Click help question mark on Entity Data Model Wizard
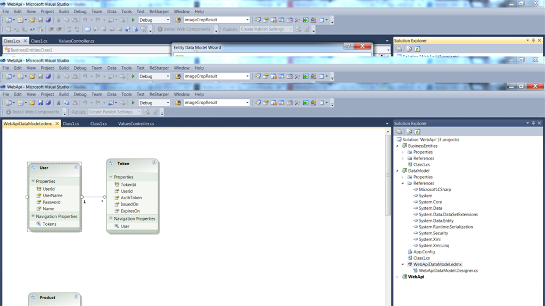The height and width of the screenshot is (306, 545). [349, 46]
